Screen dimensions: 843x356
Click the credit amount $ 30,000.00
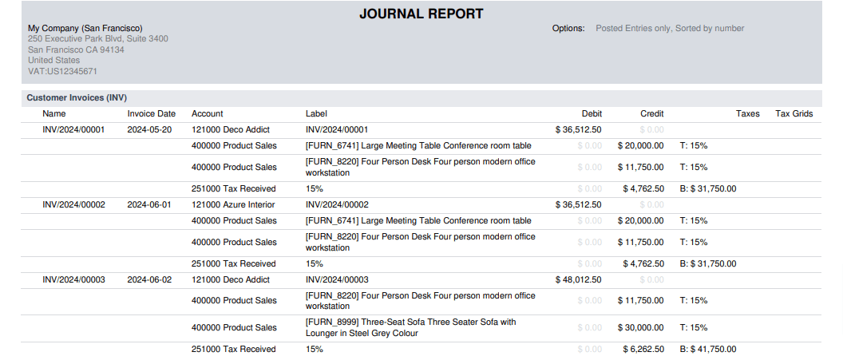click(641, 327)
